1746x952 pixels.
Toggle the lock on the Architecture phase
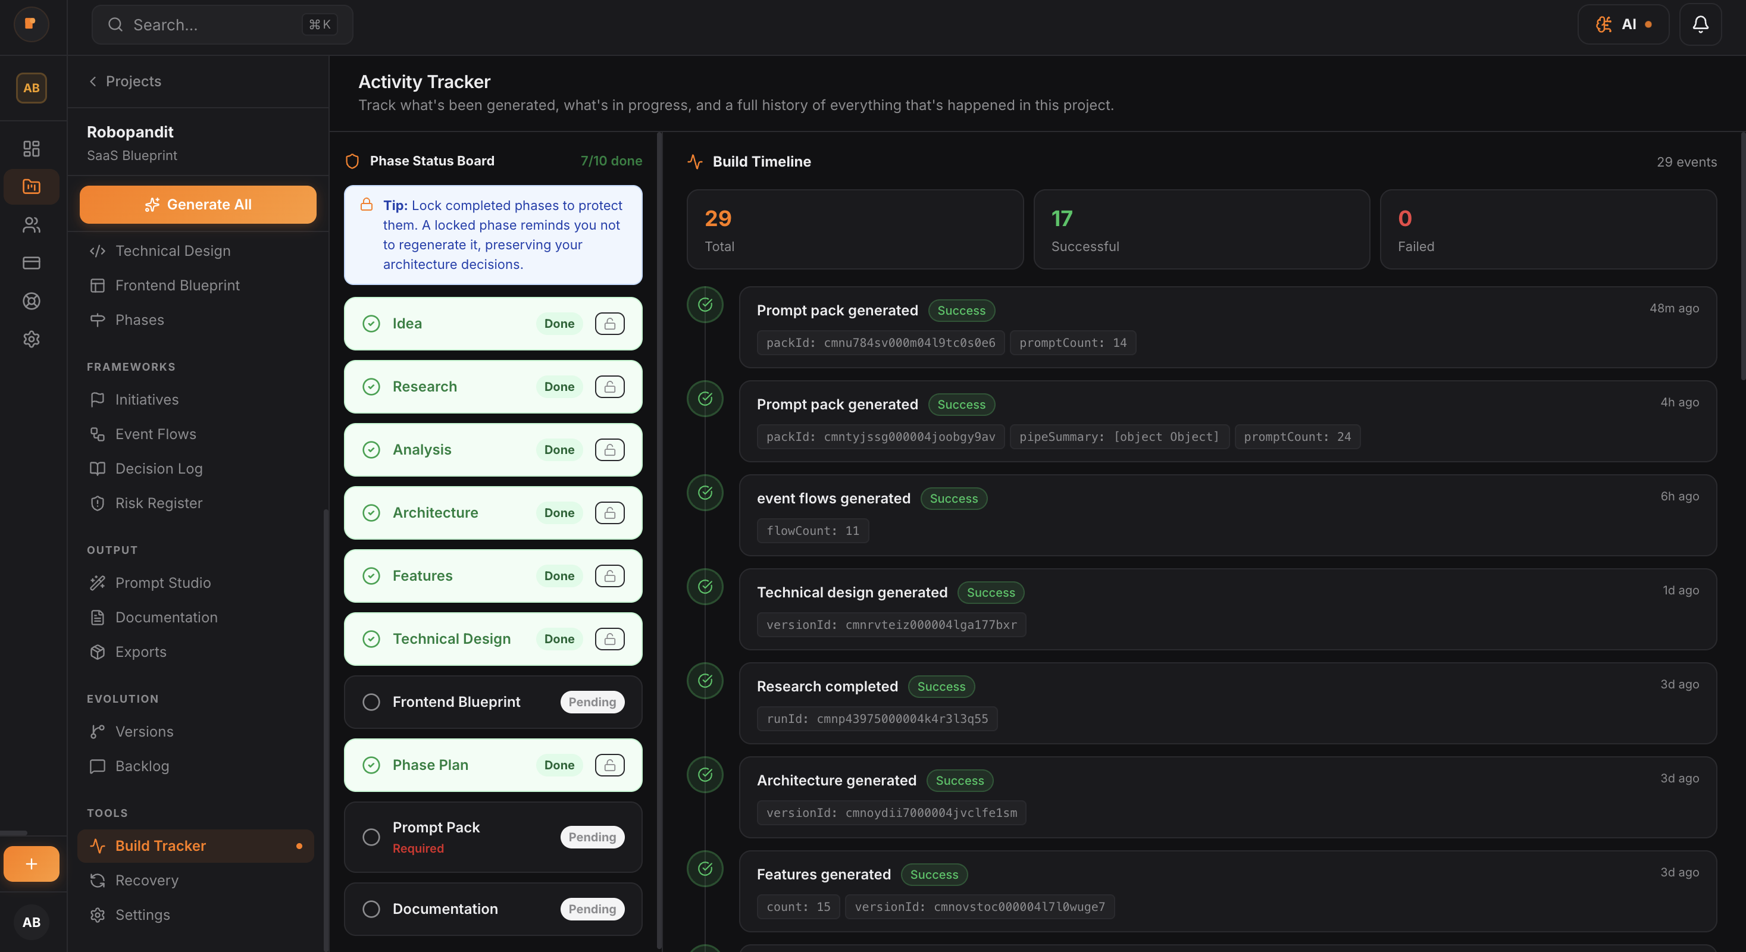(609, 513)
